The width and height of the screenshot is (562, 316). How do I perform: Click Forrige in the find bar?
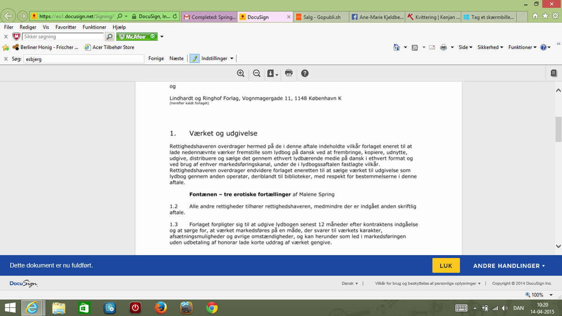[156, 59]
